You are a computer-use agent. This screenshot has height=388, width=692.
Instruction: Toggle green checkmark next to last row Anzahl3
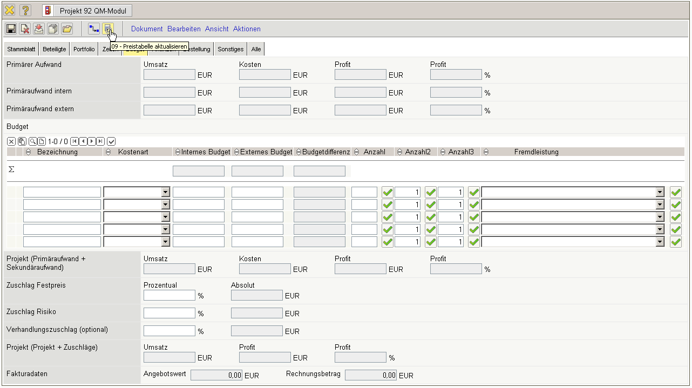click(473, 242)
